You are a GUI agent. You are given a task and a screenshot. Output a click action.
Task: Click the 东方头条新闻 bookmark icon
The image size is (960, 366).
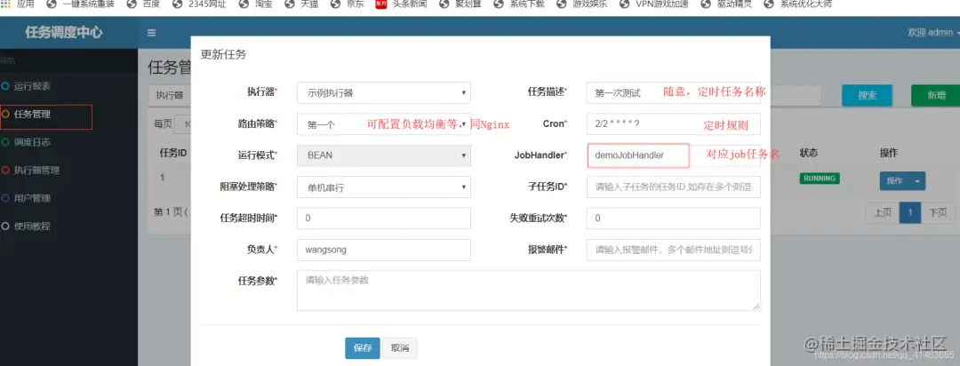tap(381, 4)
